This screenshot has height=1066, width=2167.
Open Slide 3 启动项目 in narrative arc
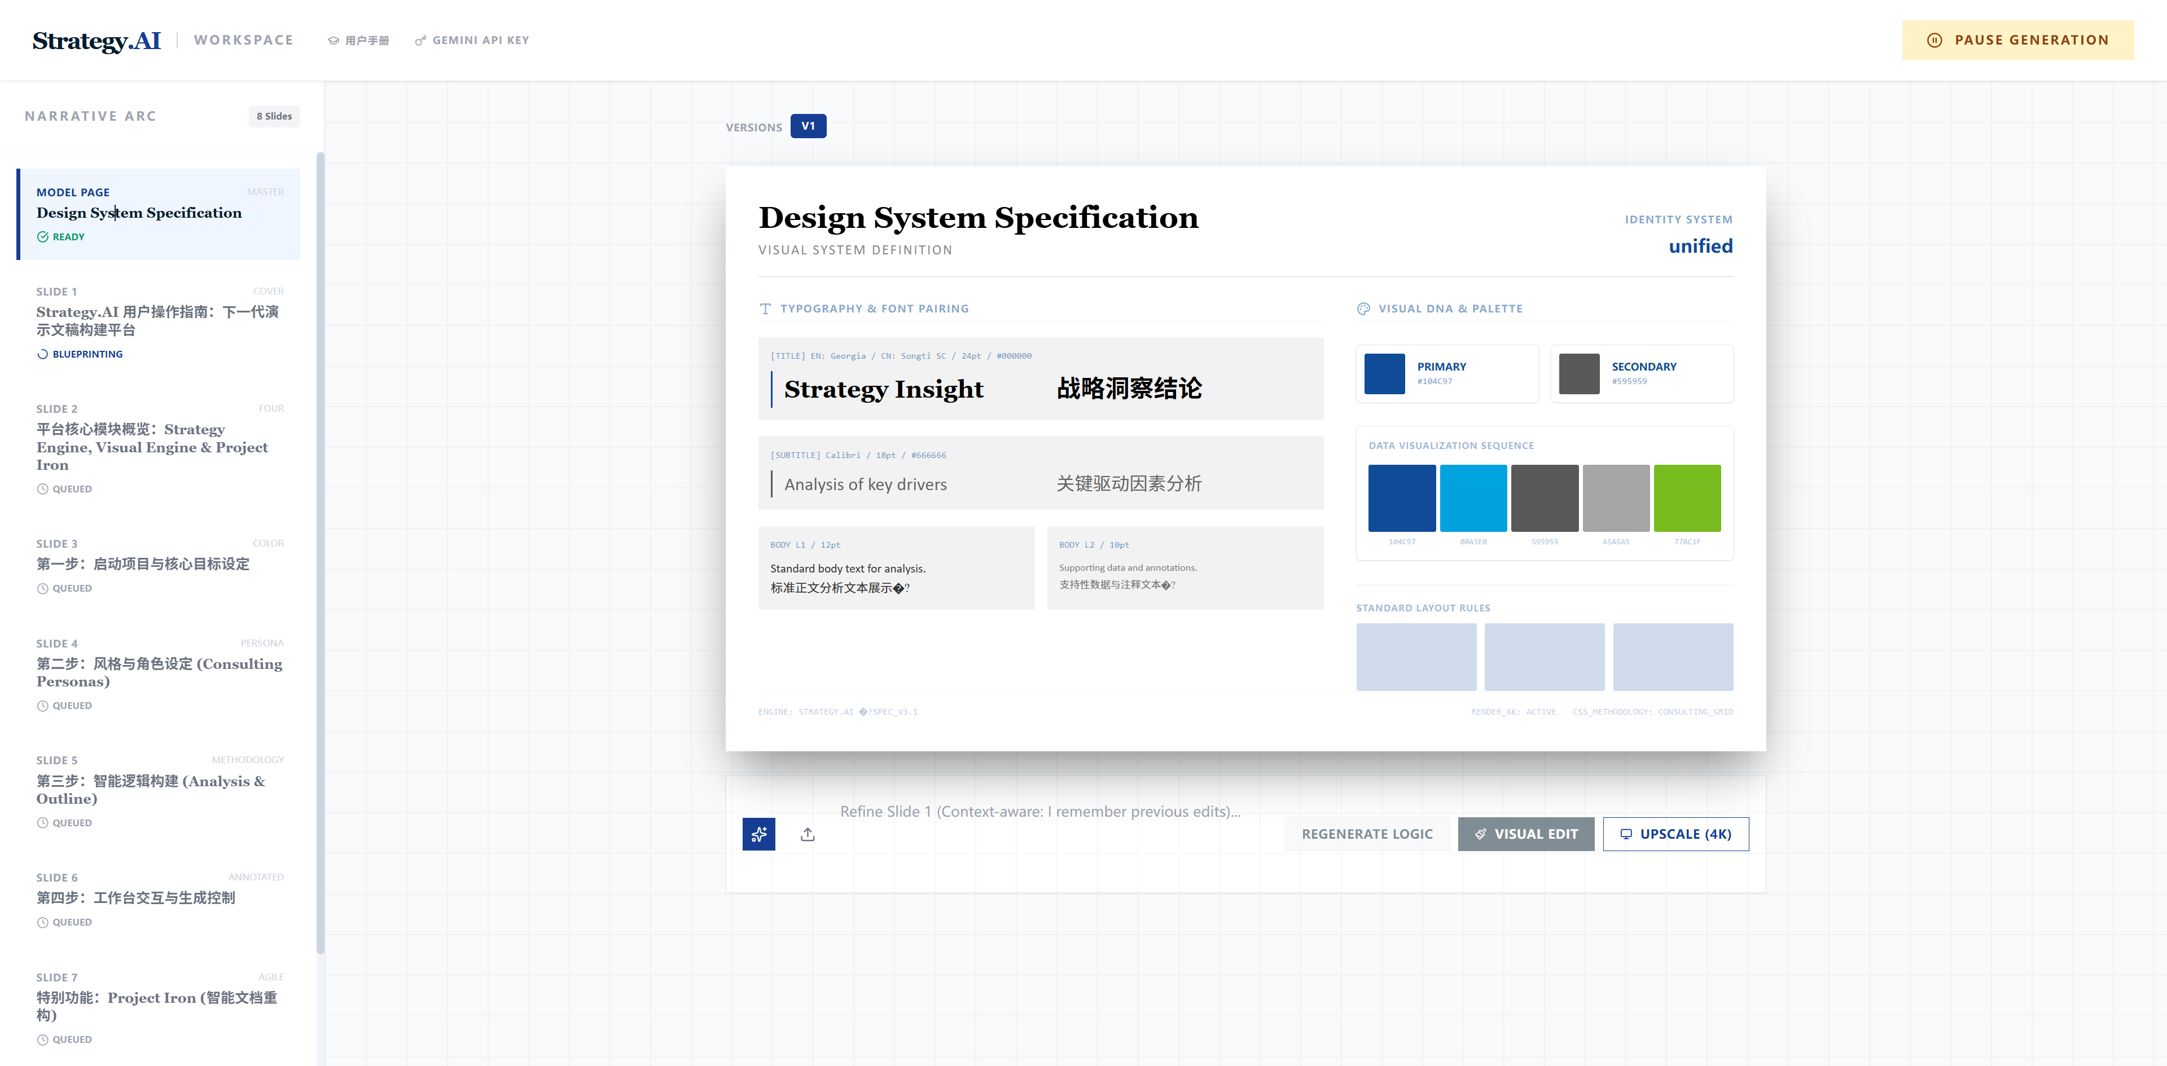tap(143, 564)
